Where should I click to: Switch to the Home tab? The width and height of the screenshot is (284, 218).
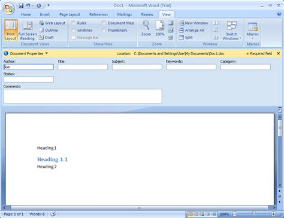(26, 14)
